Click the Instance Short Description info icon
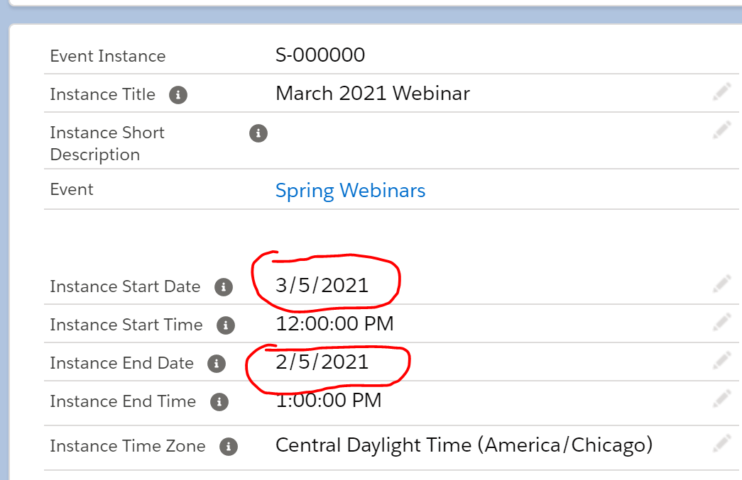Image resolution: width=742 pixels, height=480 pixels. click(x=258, y=133)
